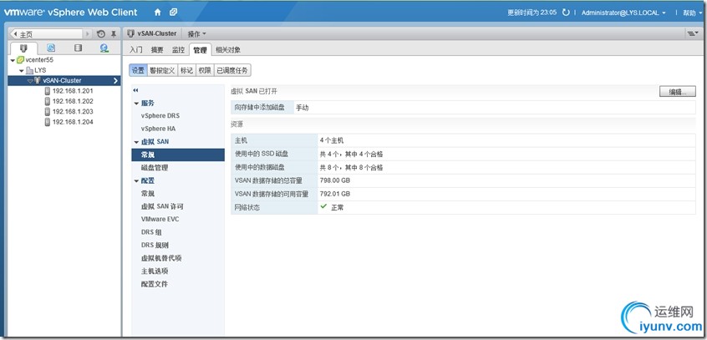This screenshot has height=340, width=707.
Task: Select the 管理 tab
Action: [201, 50]
